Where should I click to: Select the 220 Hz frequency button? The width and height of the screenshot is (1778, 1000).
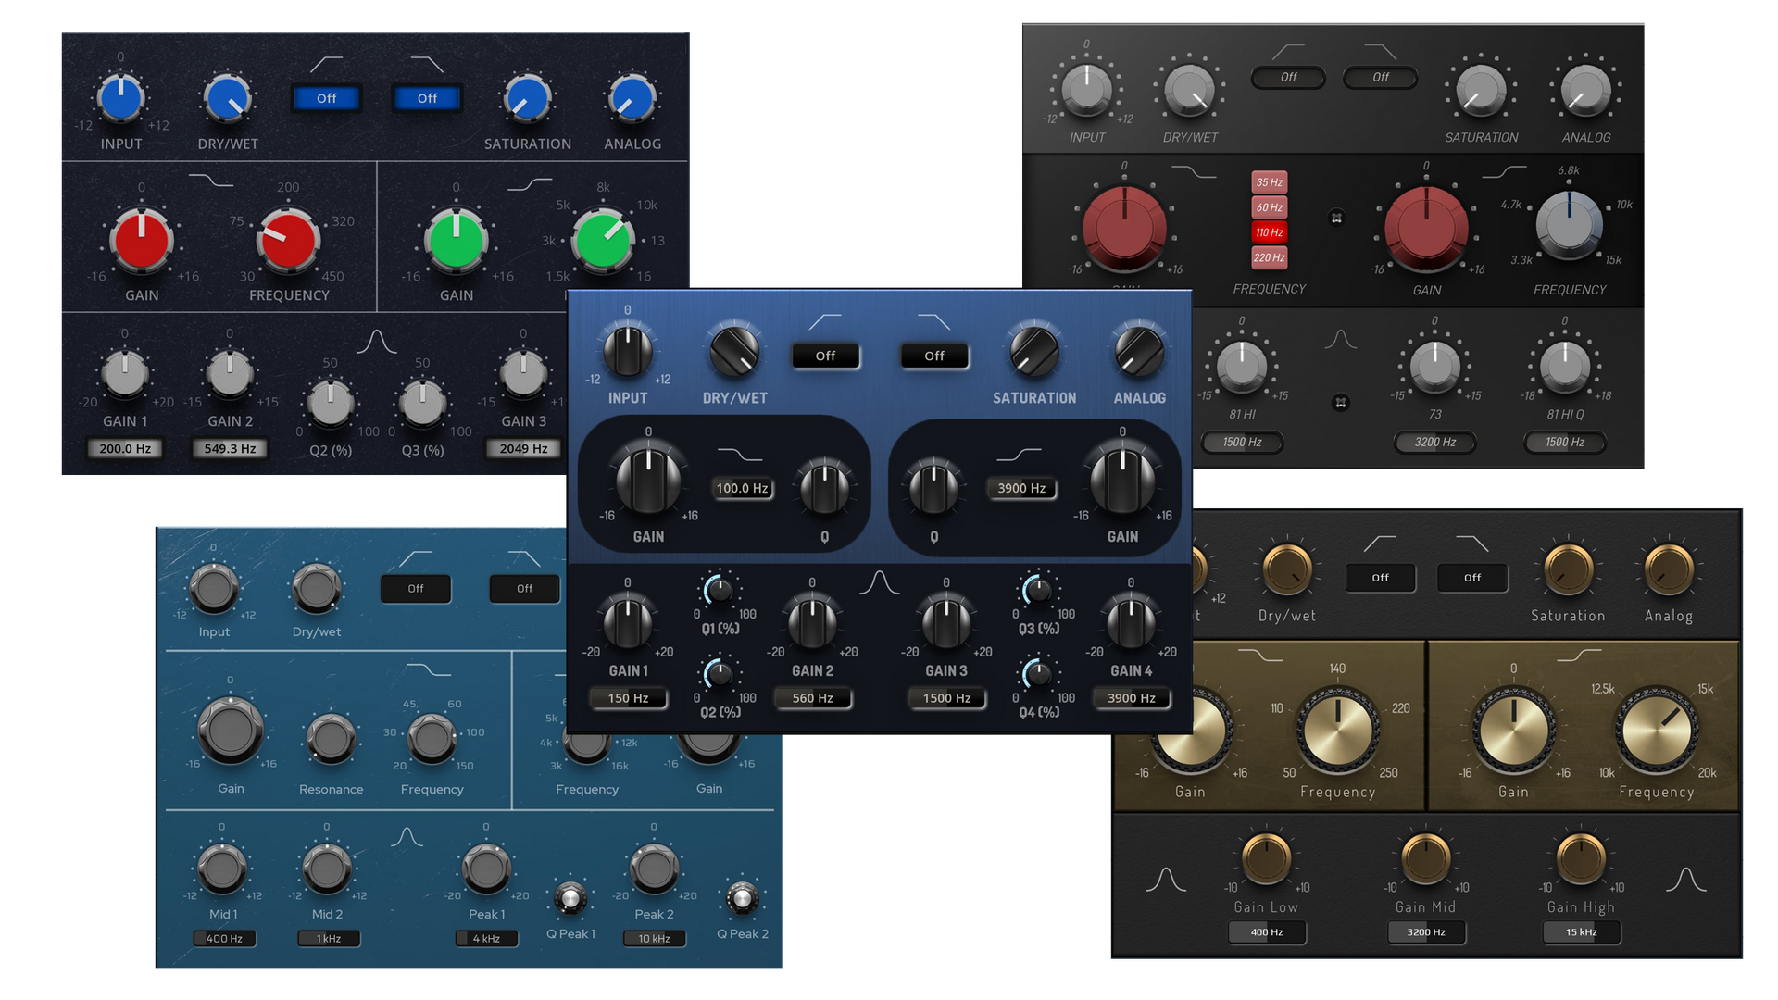(1269, 257)
